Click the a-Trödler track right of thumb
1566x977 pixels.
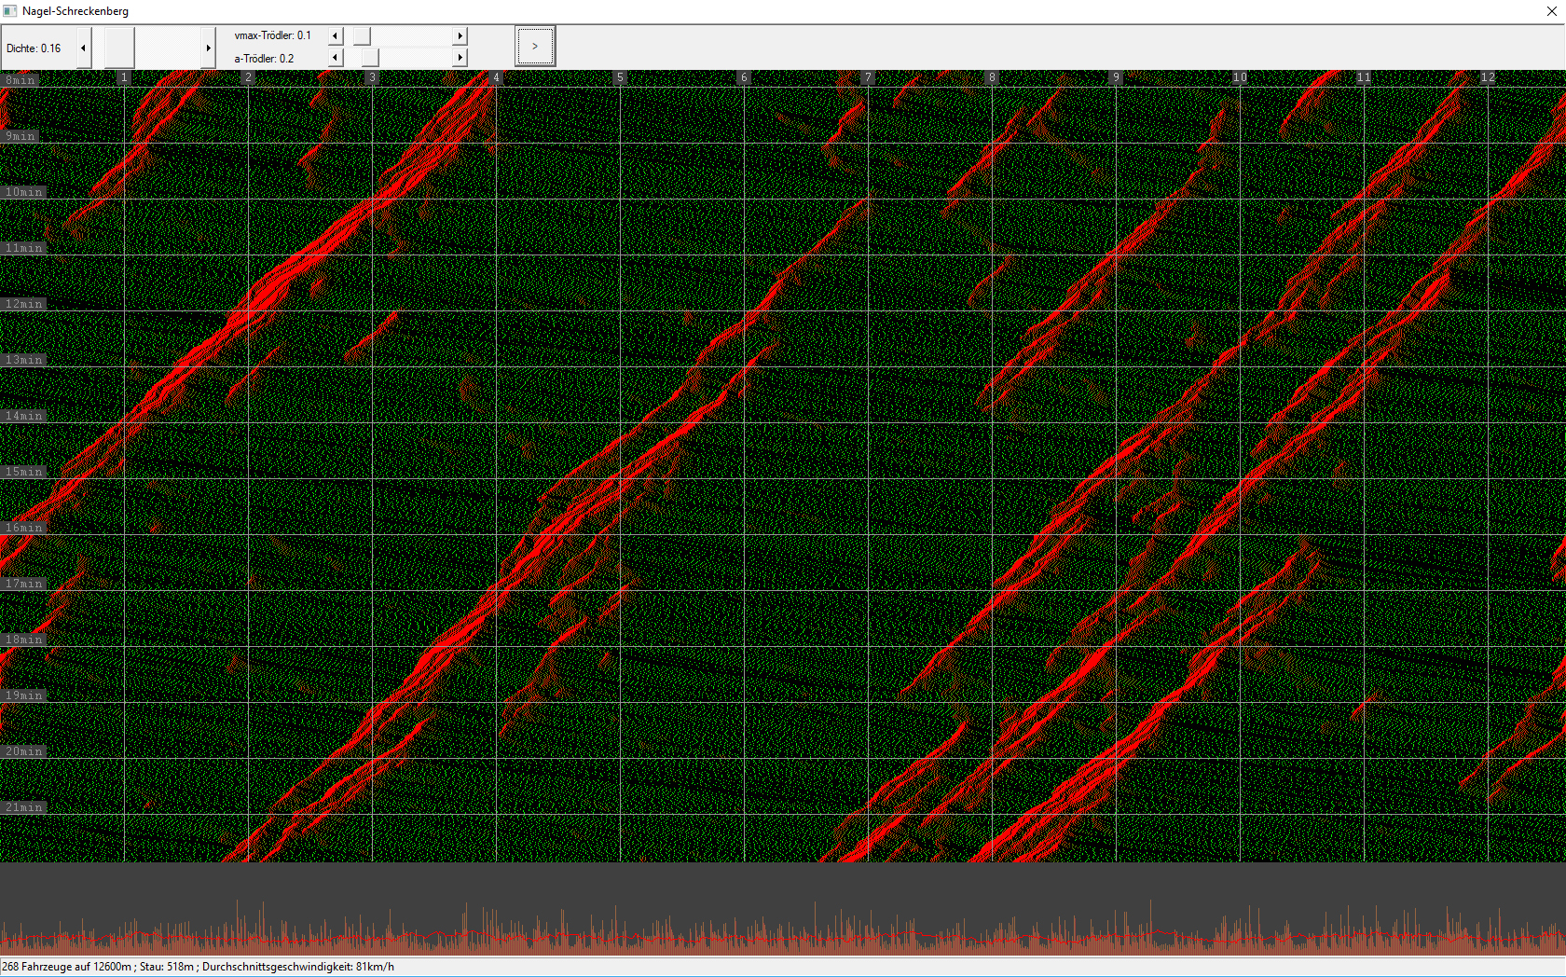pyautogui.click(x=415, y=58)
